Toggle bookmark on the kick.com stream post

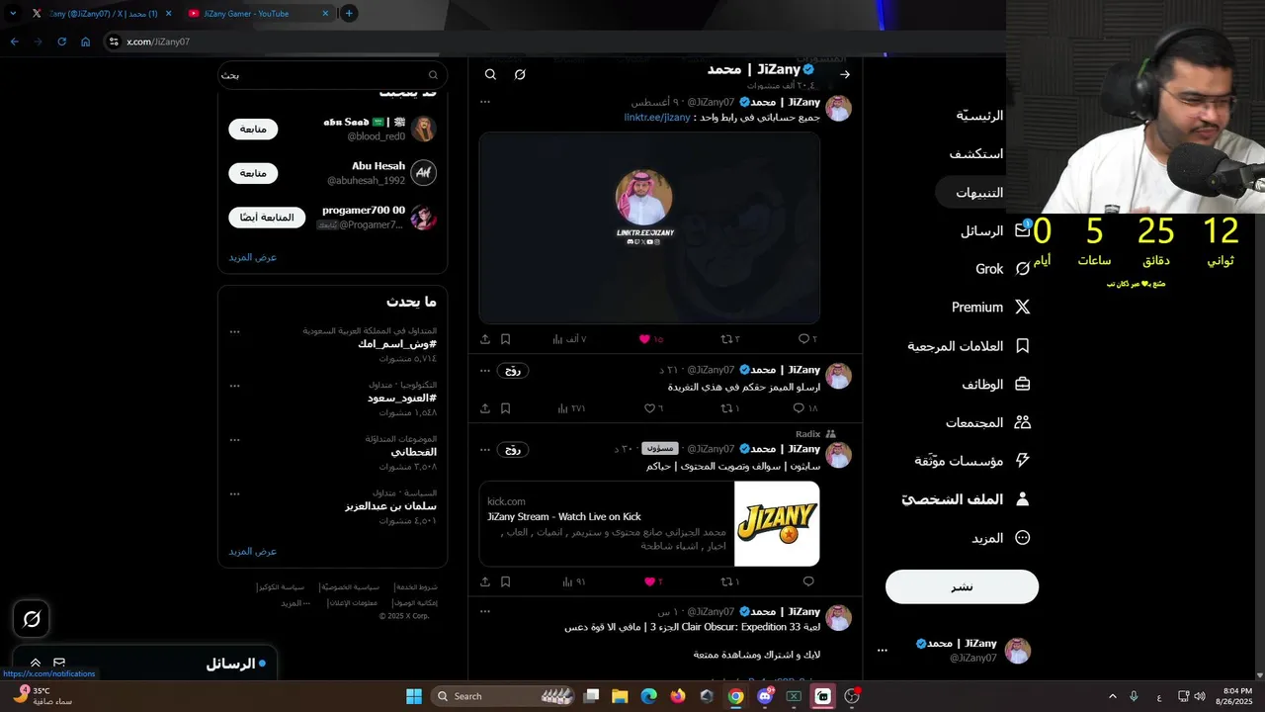[505, 581]
